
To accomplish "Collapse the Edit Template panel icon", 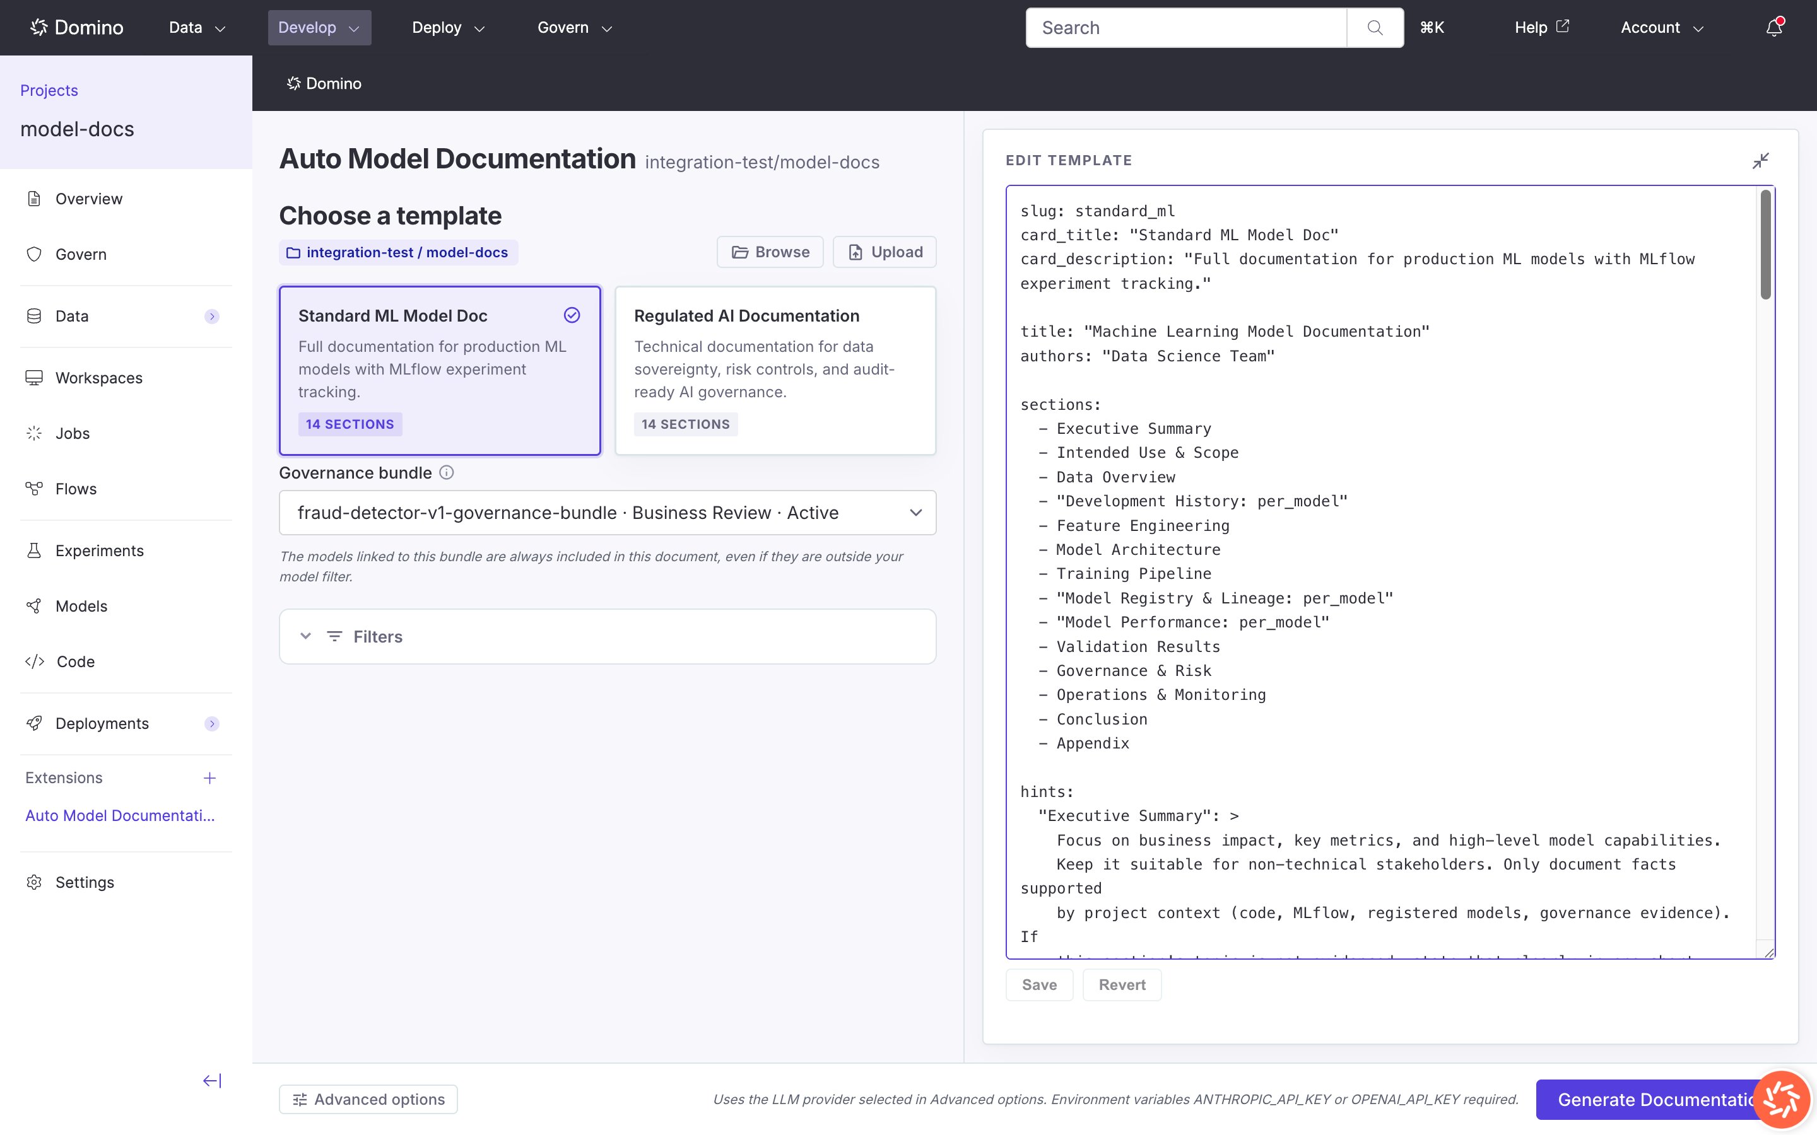I will pyautogui.click(x=1761, y=161).
